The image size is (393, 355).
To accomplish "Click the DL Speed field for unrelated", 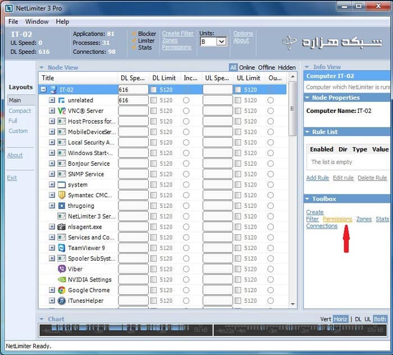I will (x=134, y=101).
